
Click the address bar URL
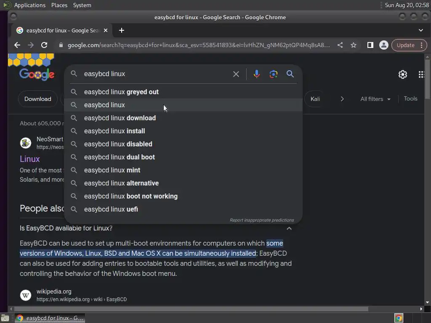[199, 45]
